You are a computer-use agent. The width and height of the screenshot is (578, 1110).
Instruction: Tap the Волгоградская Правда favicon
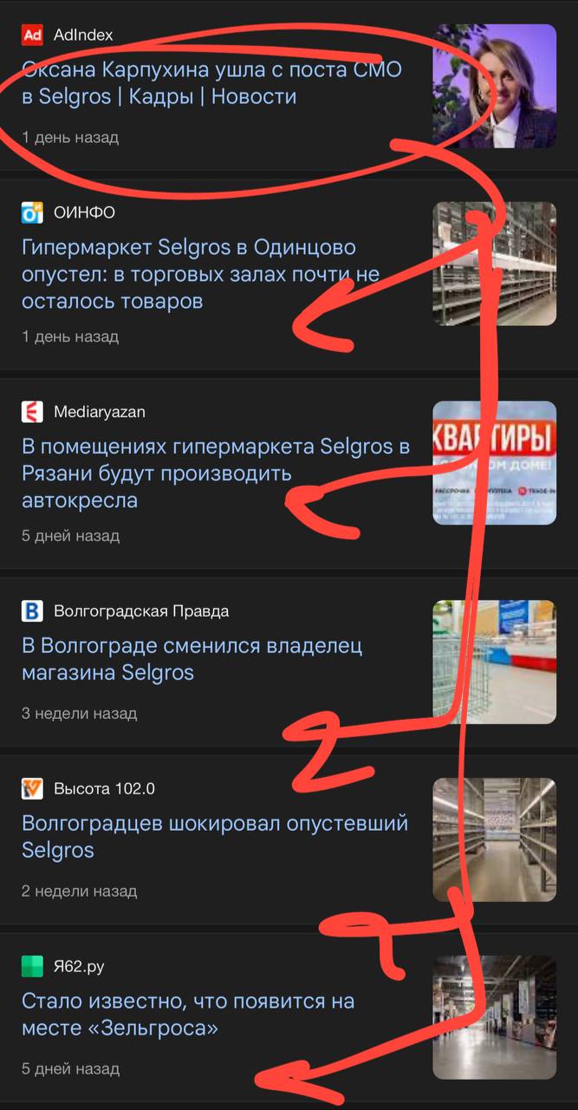[x=32, y=611]
